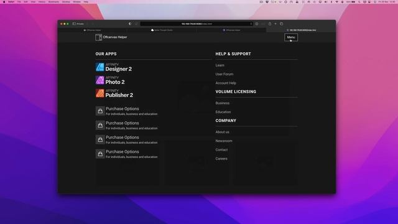Viewport: 398px width, 224px height.
Task: Click the "HELP & SUPPORT" heading
Action: click(233, 54)
